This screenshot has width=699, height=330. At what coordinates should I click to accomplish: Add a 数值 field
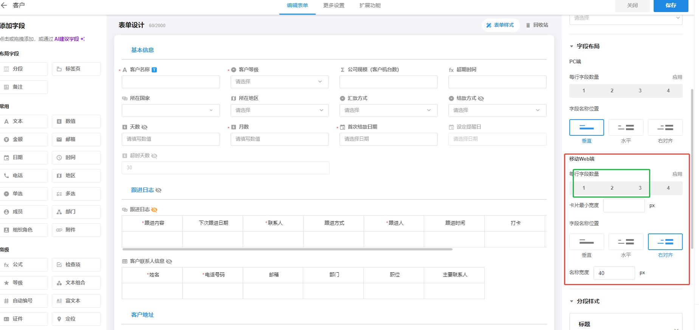[x=76, y=121]
